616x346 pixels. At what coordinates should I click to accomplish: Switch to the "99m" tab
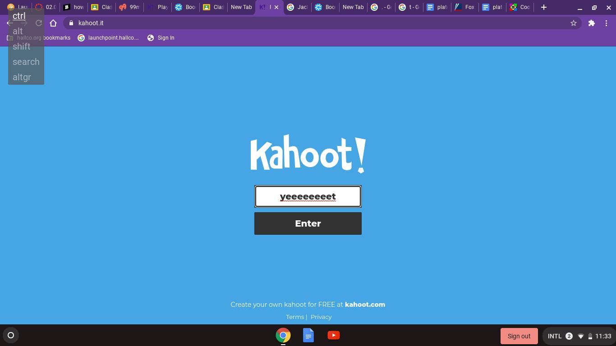coord(129,7)
